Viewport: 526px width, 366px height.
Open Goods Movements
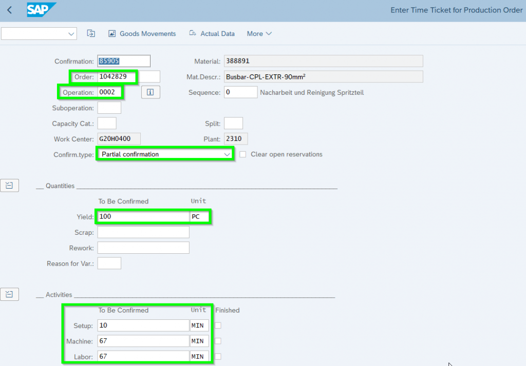tap(147, 34)
